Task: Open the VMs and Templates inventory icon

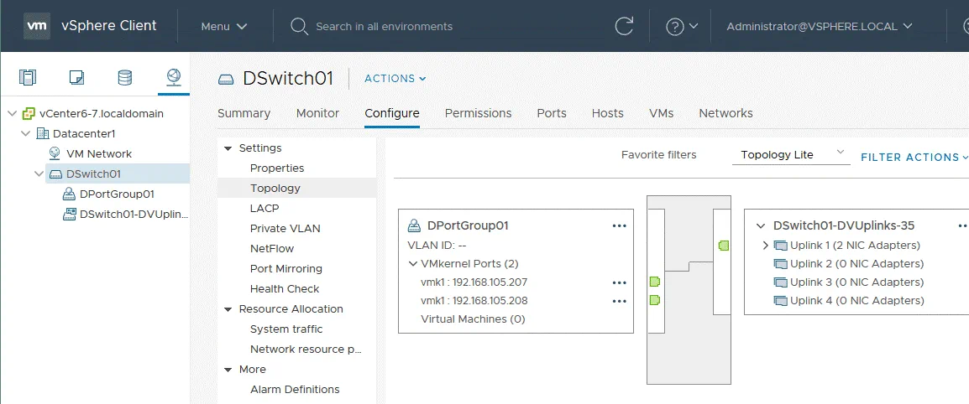Action: pyautogui.click(x=76, y=78)
